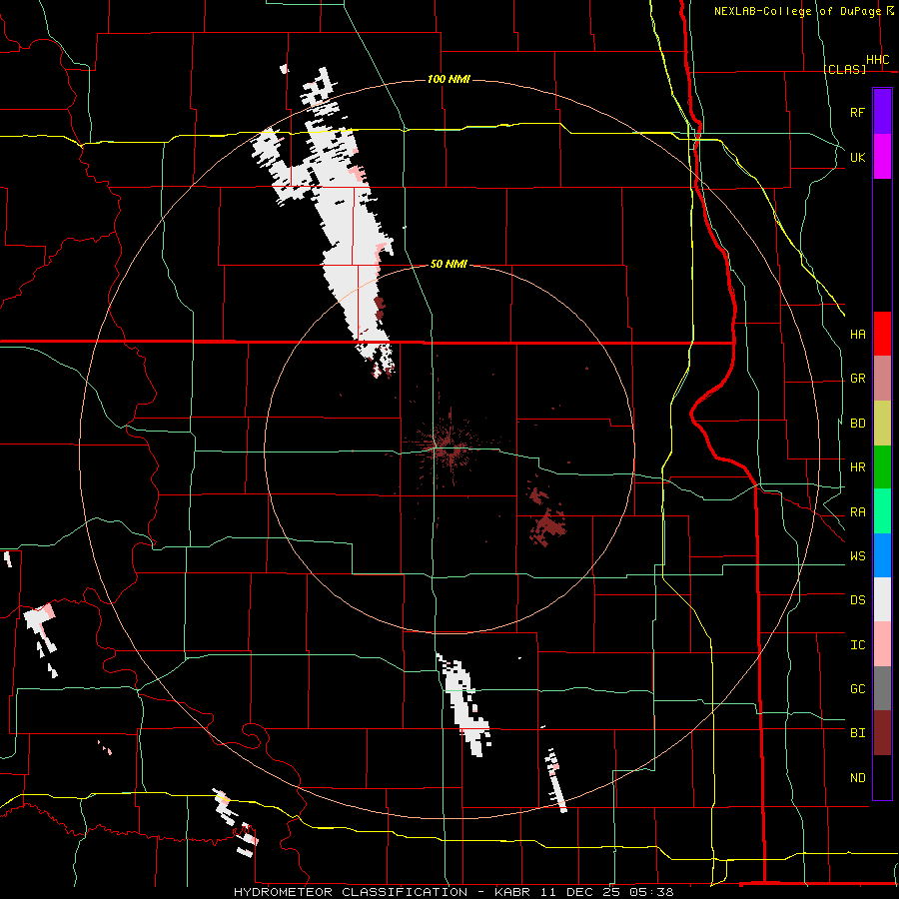This screenshot has width=899, height=899.
Task: Click the ND legend label
Action: click(857, 778)
